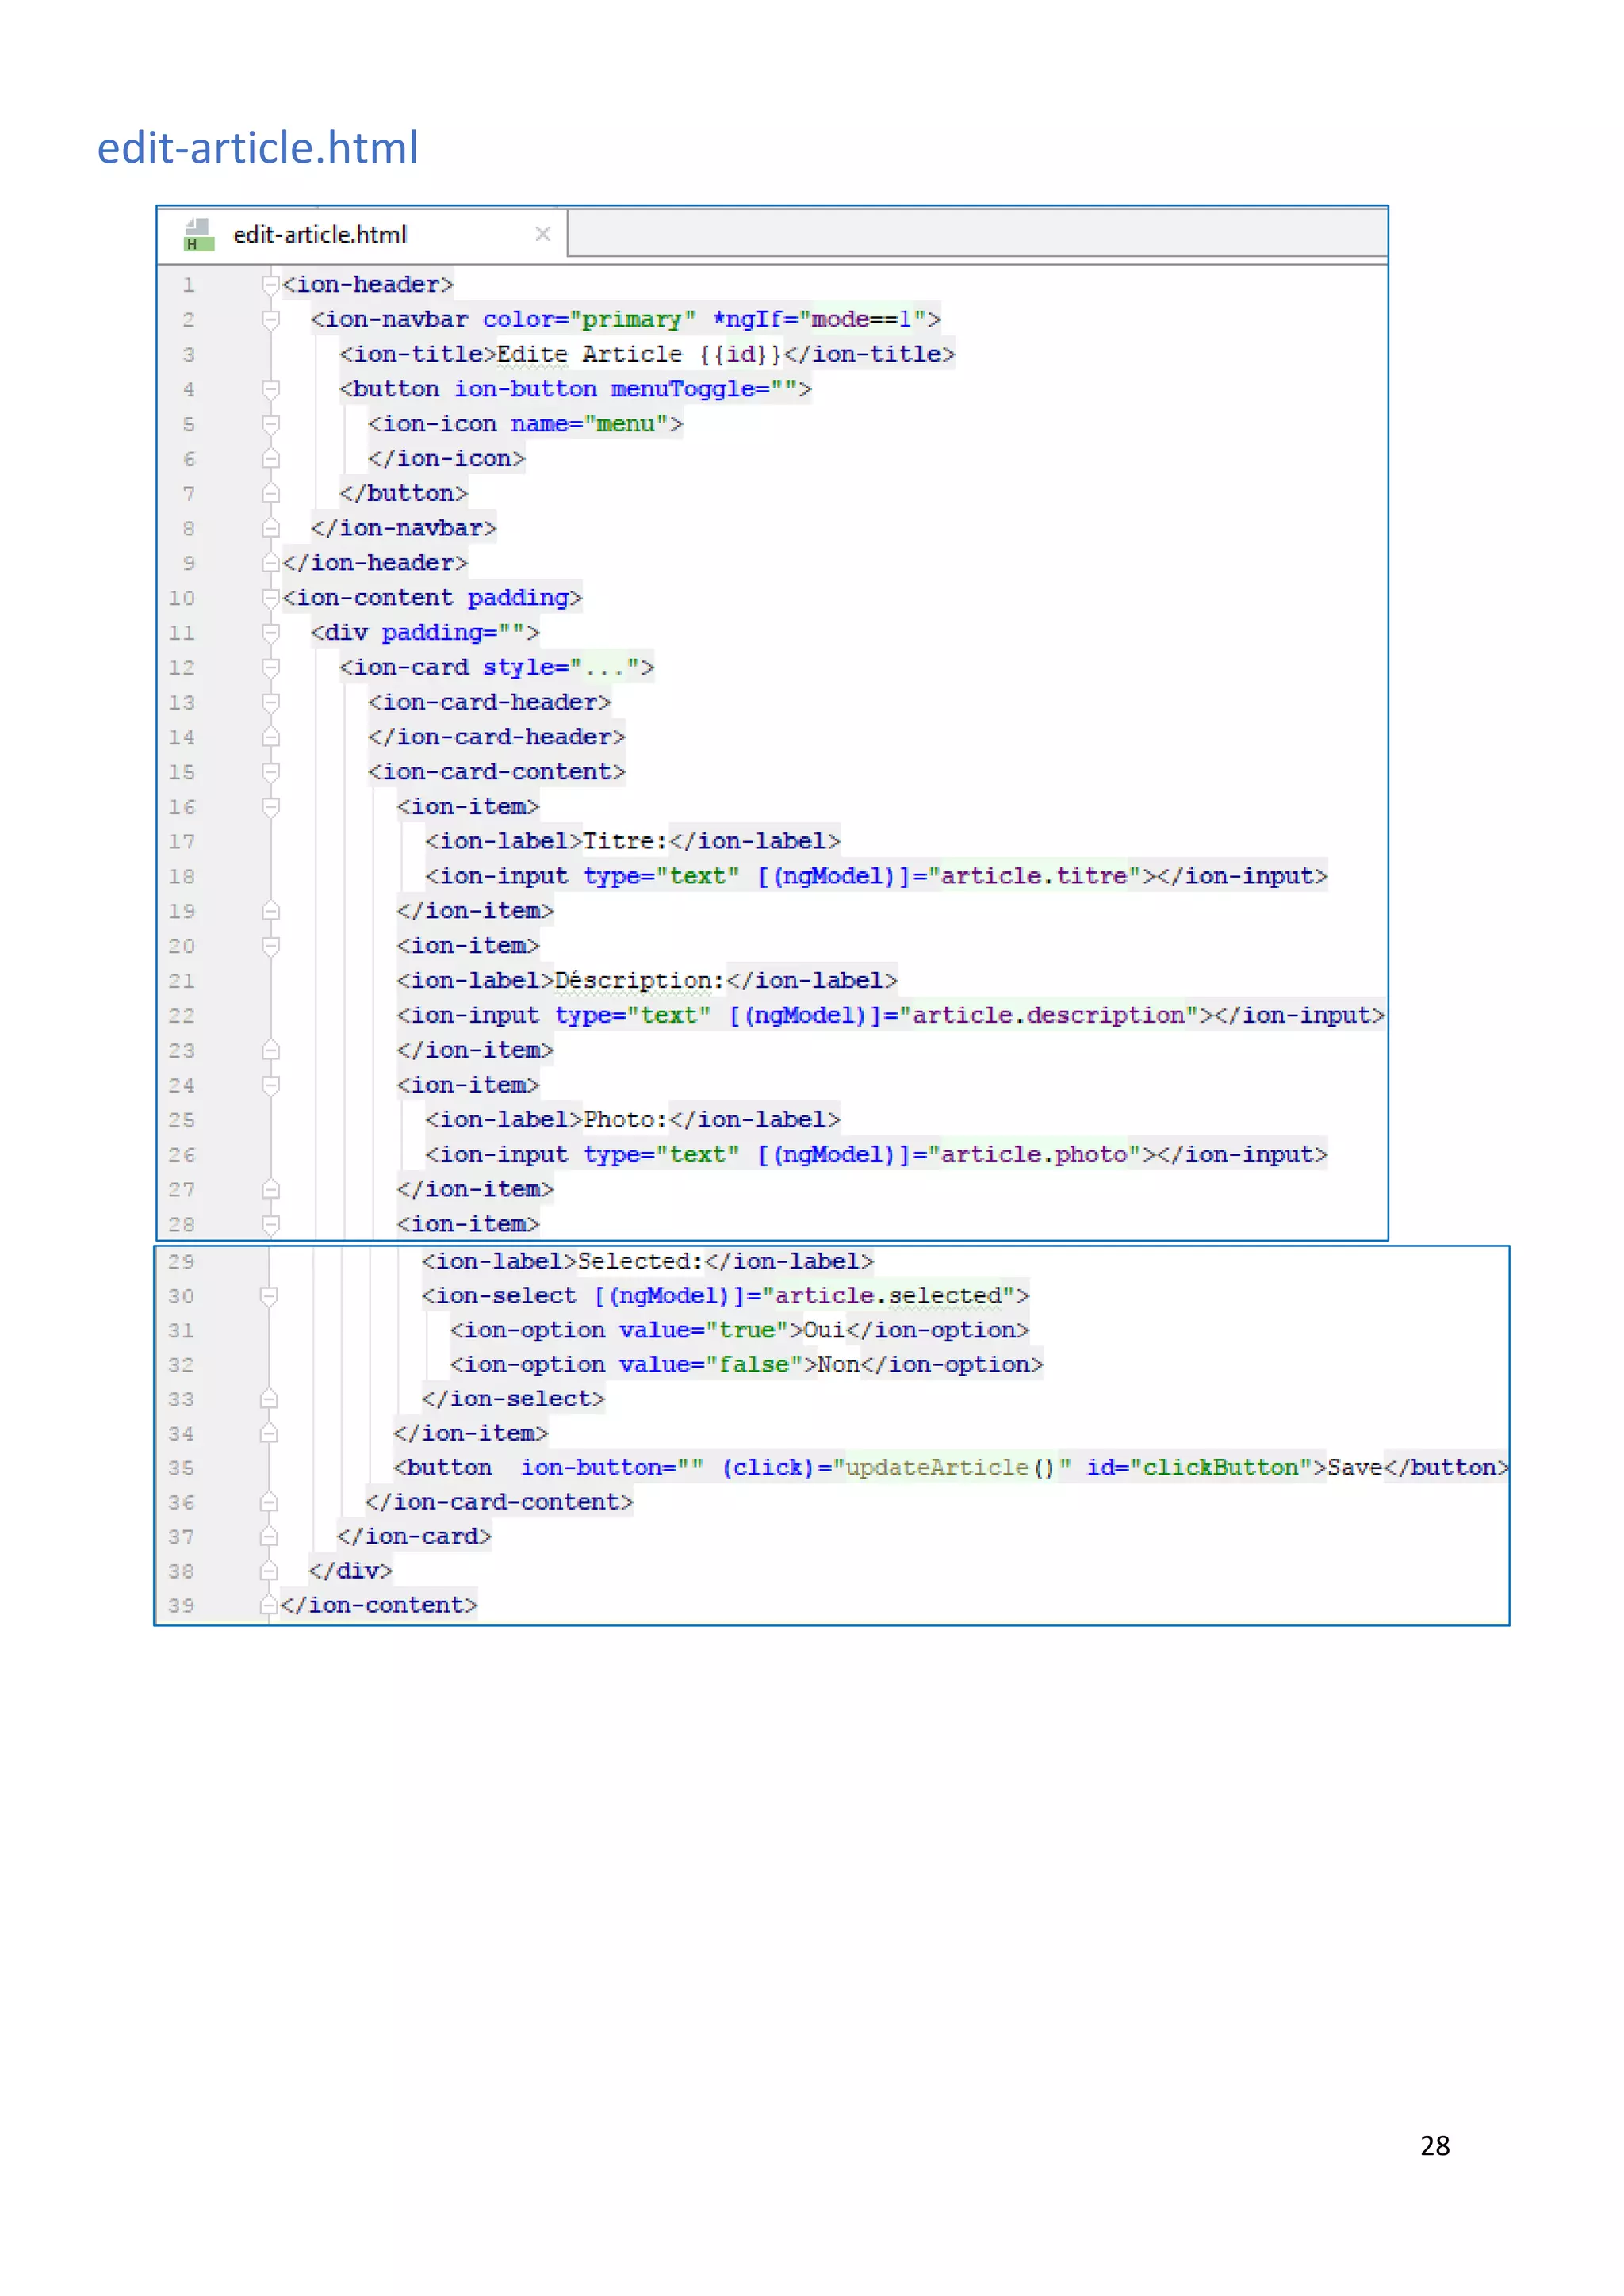Image resolution: width=1624 pixels, height=2296 pixels.
Task: Collapse the button fold on line 4
Action: [270, 389]
